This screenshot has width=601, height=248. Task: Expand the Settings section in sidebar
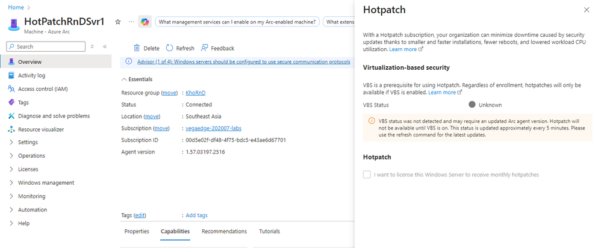(x=11, y=142)
